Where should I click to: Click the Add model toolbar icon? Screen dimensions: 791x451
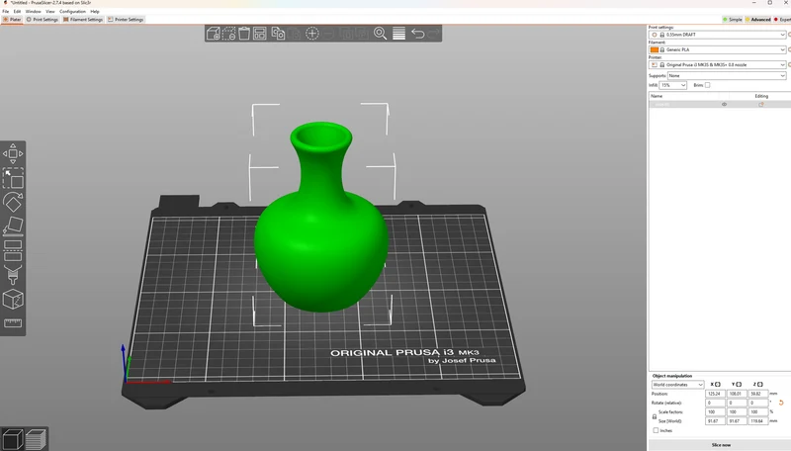[x=214, y=34]
